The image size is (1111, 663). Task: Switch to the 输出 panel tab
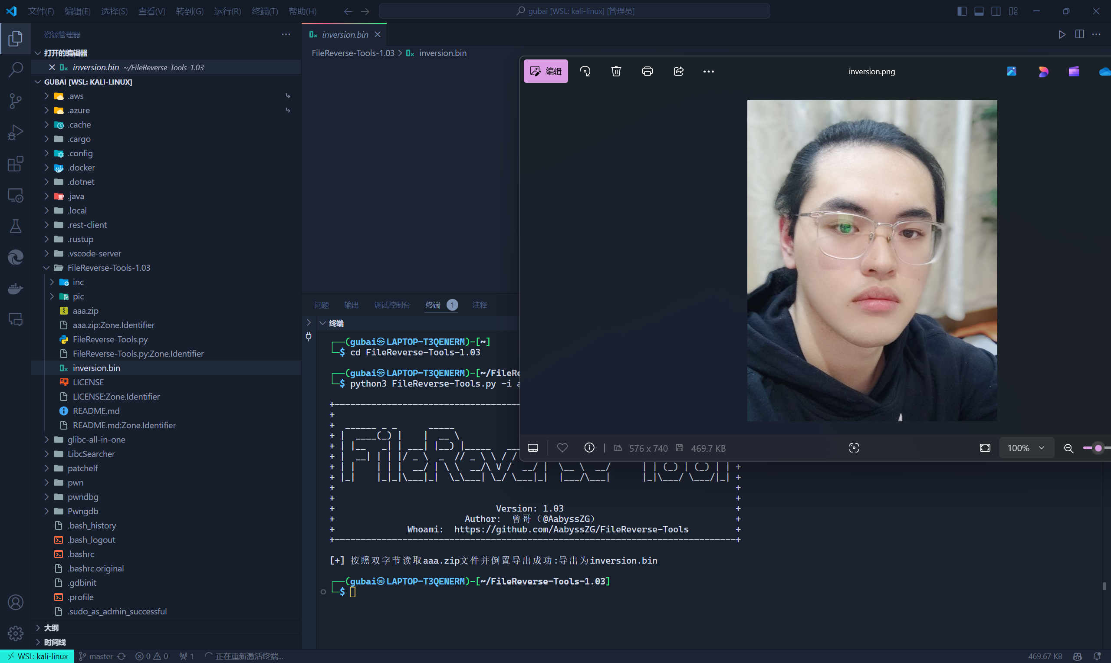click(x=351, y=305)
